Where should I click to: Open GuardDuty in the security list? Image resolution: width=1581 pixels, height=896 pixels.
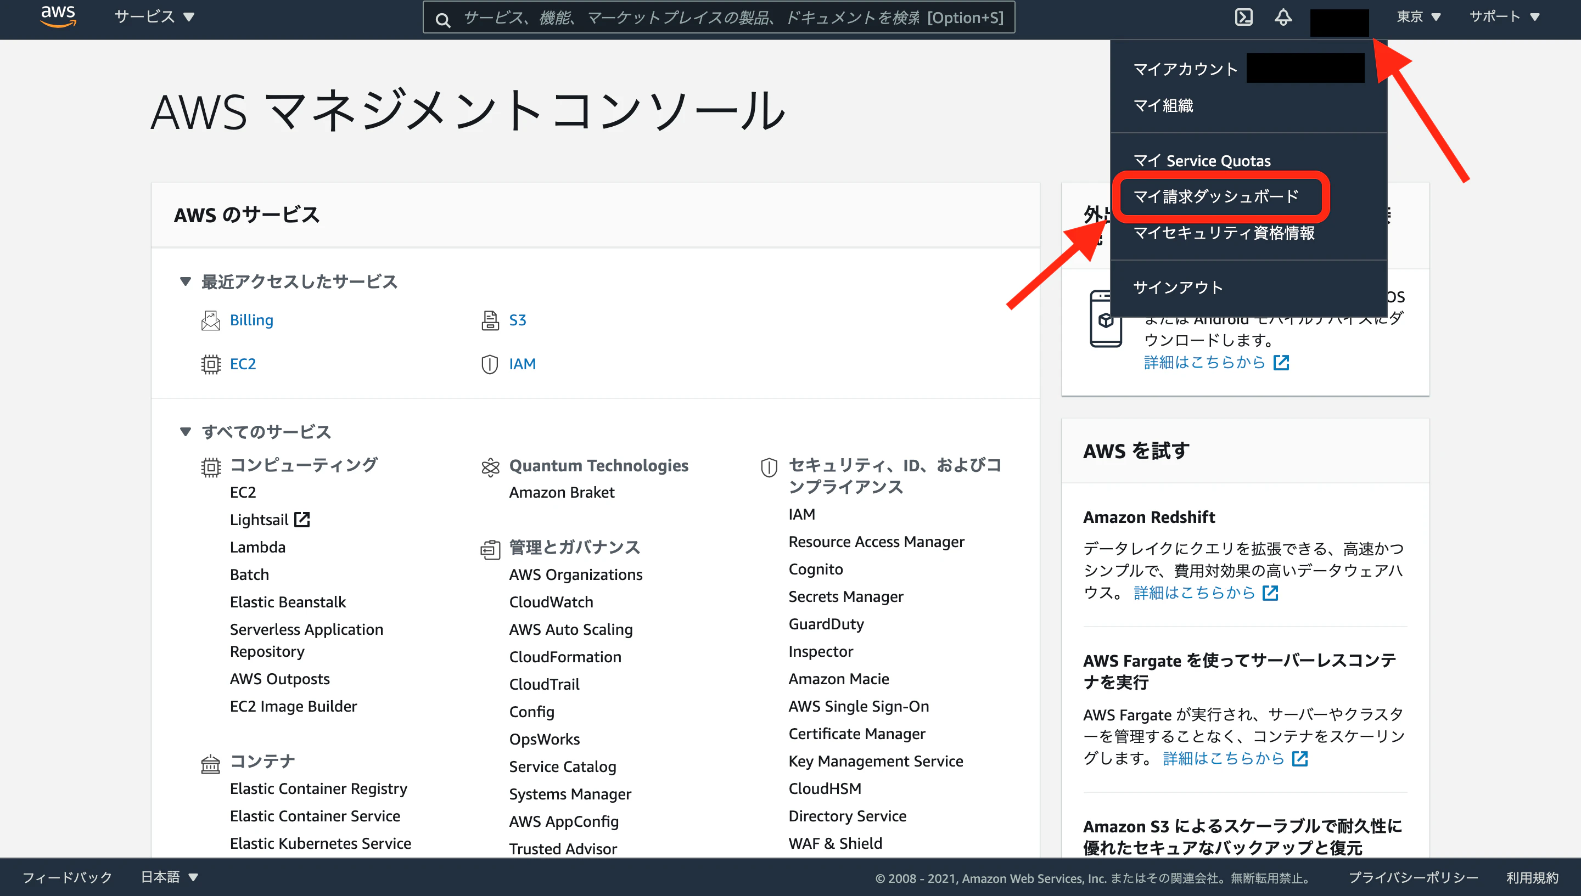(826, 624)
